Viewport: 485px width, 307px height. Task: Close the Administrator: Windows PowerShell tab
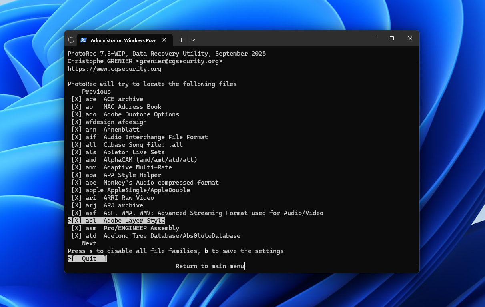coord(164,40)
